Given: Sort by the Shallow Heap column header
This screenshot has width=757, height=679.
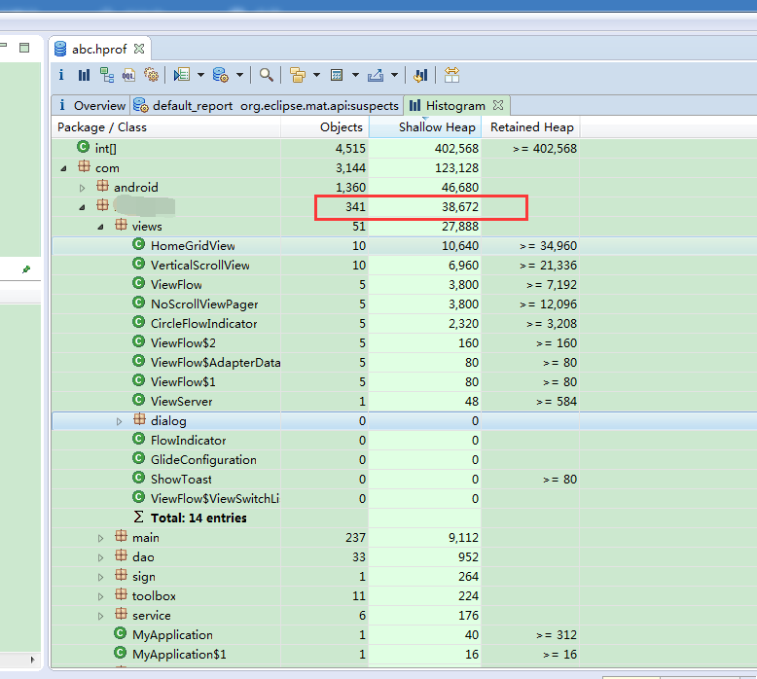Looking at the screenshot, I should click(437, 127).
